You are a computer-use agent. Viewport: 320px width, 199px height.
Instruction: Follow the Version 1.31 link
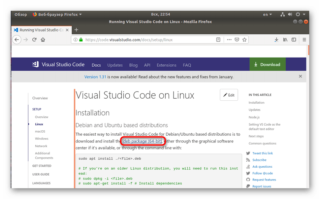pos(95,77)
